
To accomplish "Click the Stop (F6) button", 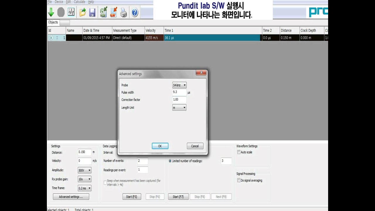I will tap(155, 197).
